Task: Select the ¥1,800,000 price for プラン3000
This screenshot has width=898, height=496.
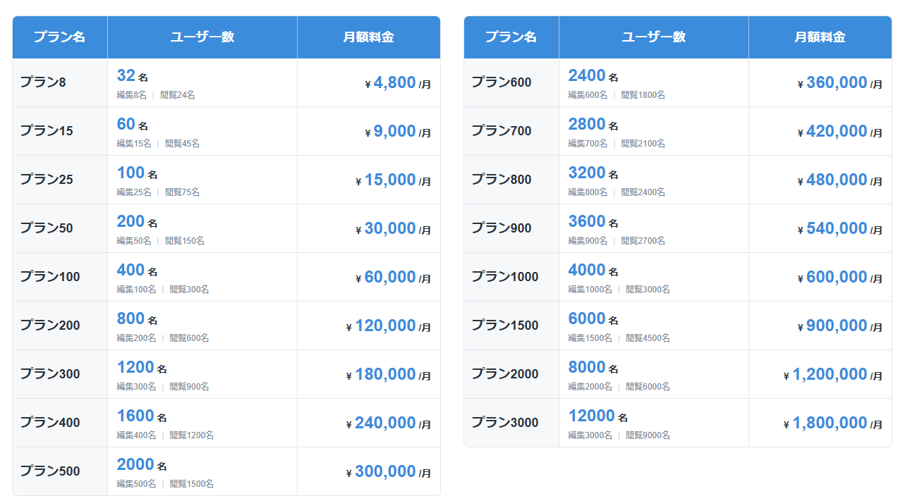Action: [x=830, y=423]
